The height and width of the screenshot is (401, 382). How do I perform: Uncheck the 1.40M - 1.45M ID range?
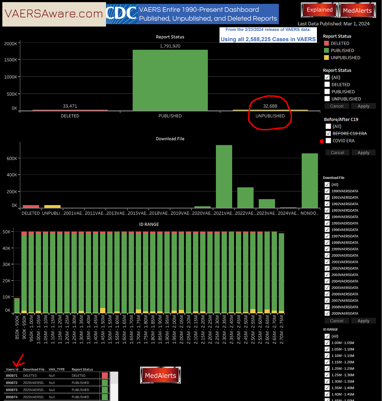click(327, 394)
